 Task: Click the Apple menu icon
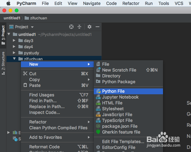pyautogui.click(x=8, y=3)
